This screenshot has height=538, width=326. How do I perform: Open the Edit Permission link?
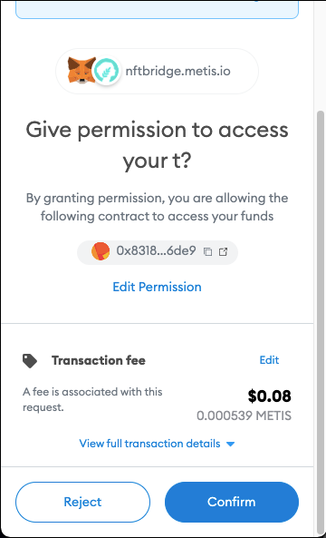coord(158,287)
